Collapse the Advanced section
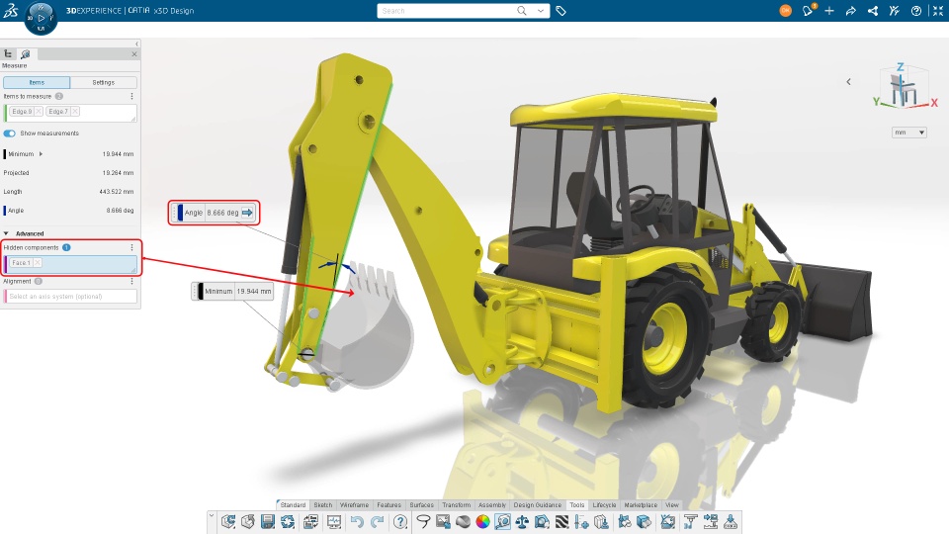Image resolution: width=949 pixels, height=534 pixels. point(6,233)
